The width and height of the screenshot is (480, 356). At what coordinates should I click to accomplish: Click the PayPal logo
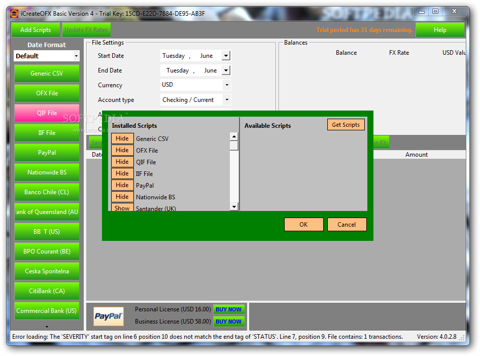click(109, 316)
